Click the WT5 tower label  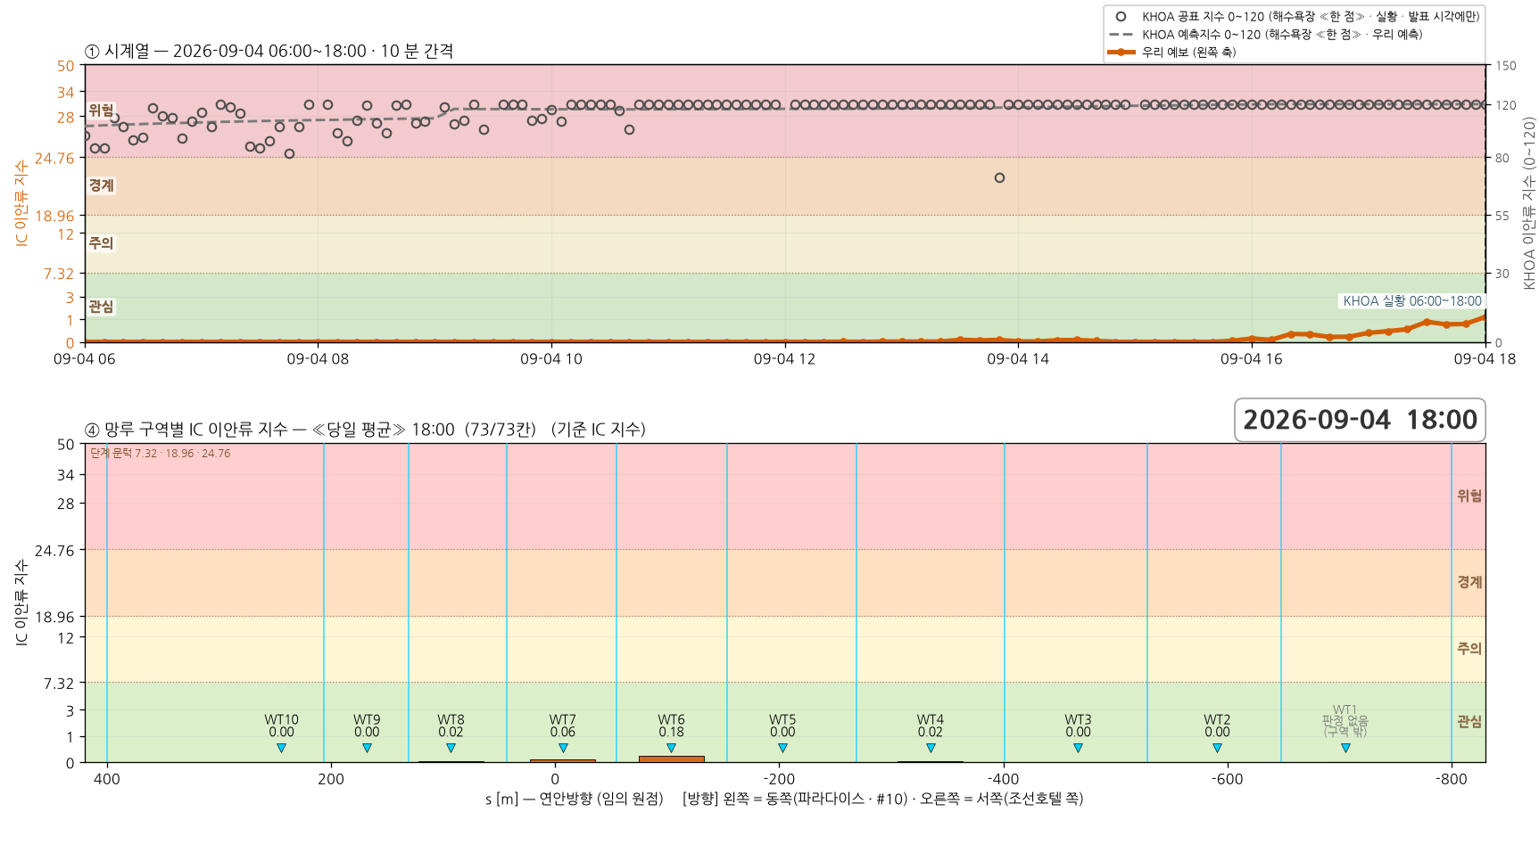782,720
